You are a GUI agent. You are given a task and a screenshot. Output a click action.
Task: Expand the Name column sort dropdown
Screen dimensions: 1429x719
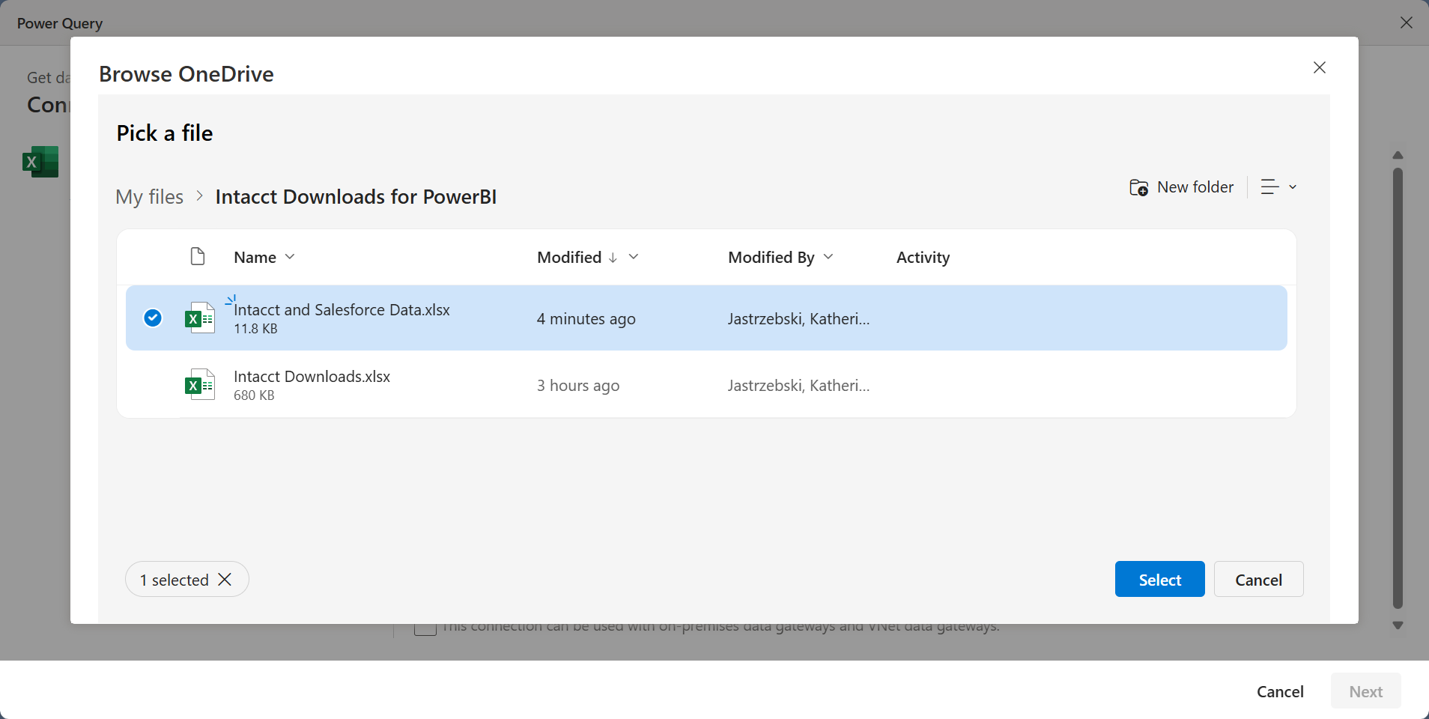290,257
